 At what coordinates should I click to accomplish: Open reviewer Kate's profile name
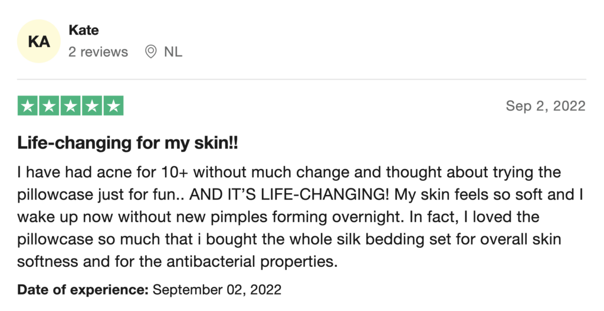[x=84, y=30]
